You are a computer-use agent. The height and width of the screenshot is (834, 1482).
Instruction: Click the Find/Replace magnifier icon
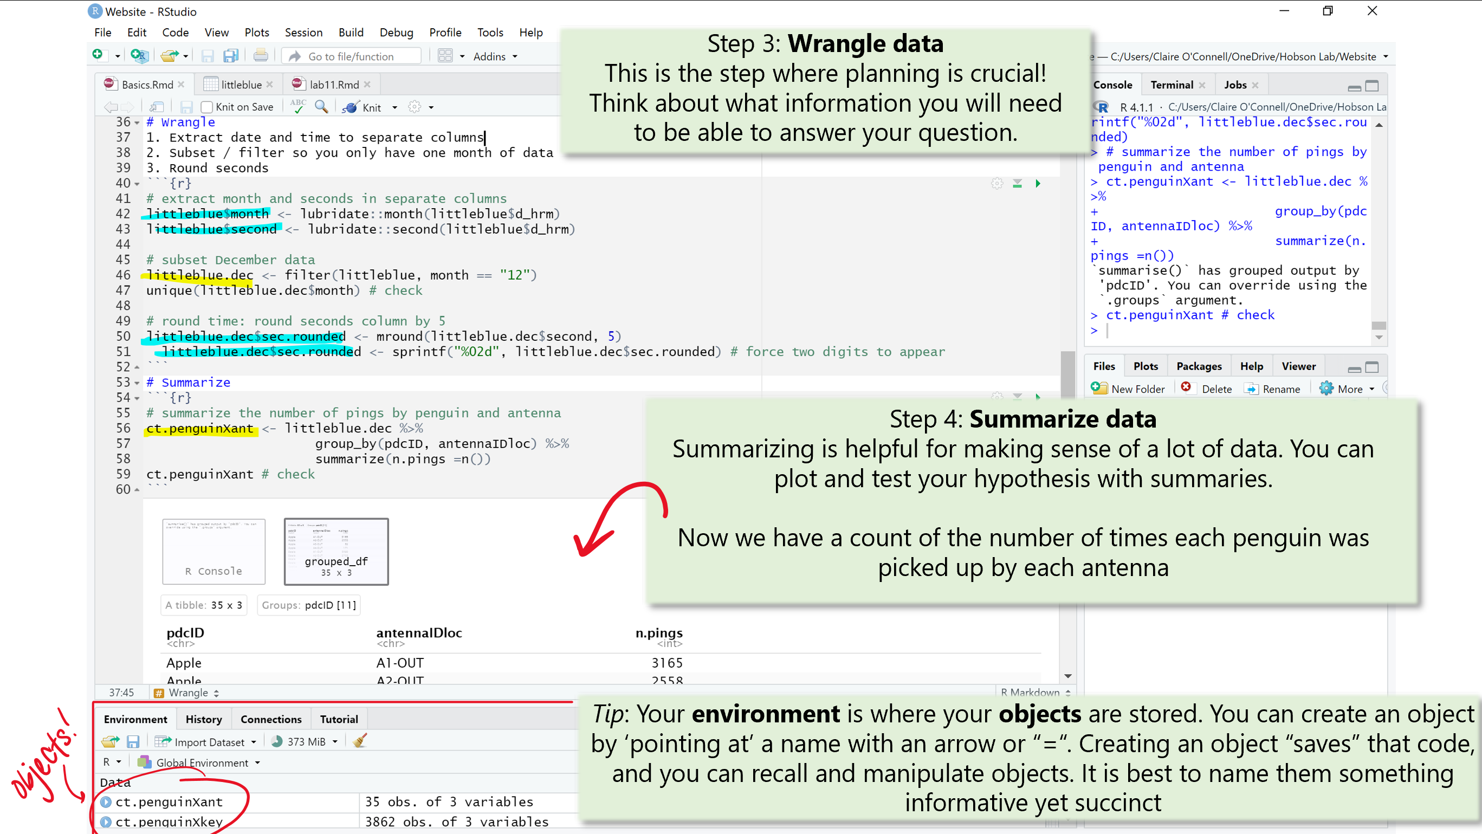[x=322, y=106]
